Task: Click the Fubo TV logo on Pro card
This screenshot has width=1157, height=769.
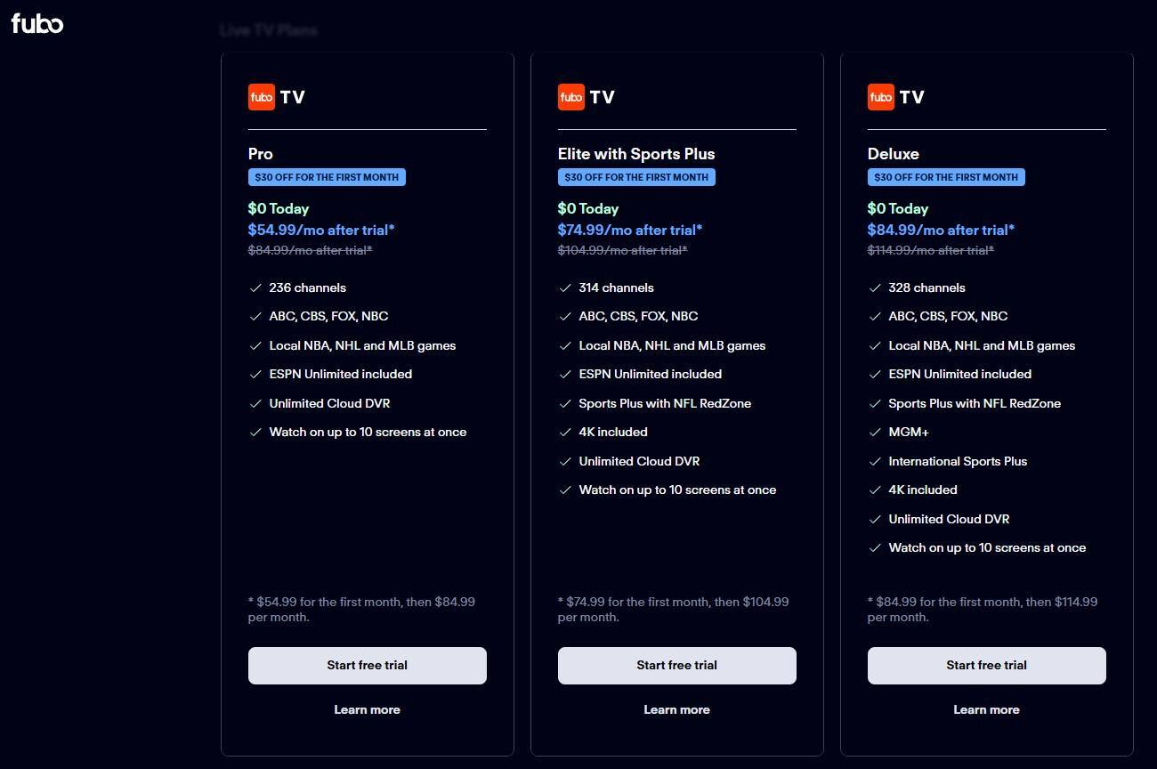Action: pos(277,97)
